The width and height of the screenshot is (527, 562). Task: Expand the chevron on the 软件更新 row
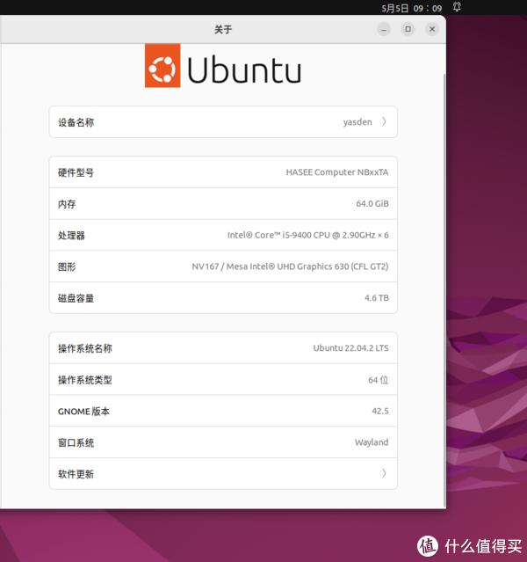point(384,474)
